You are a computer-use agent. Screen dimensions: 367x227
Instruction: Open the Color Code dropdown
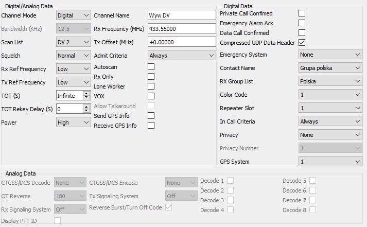[330, 95]
